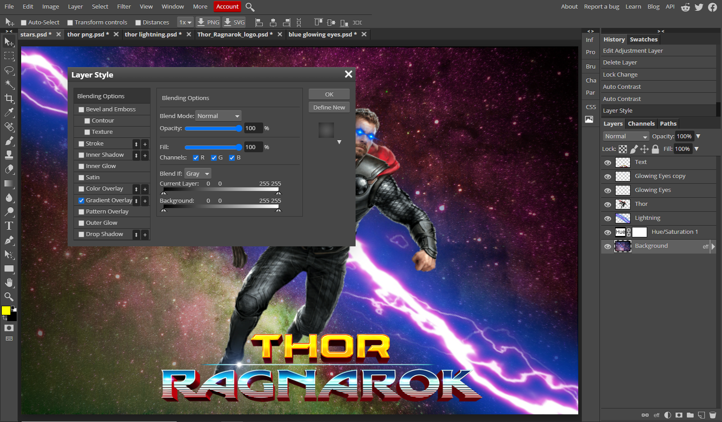Adjust the Opacity slider in dialog

[x=213, y=129]
